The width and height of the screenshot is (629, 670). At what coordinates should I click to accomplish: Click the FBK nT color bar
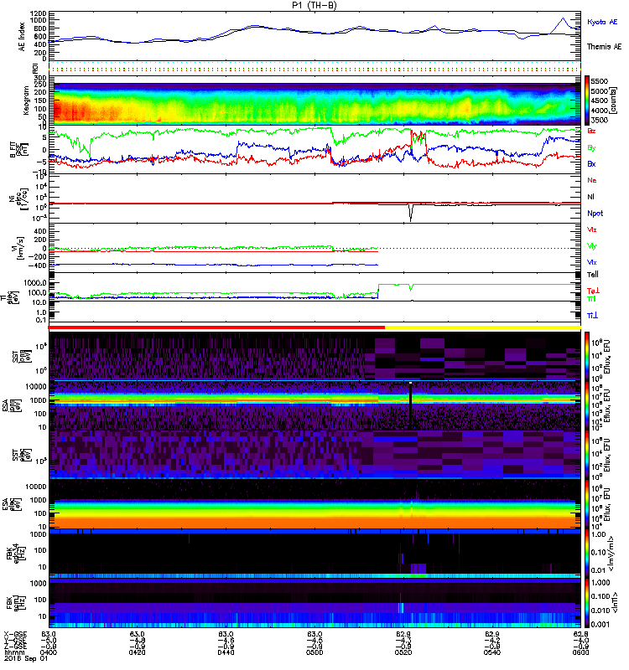coord(587,602)
